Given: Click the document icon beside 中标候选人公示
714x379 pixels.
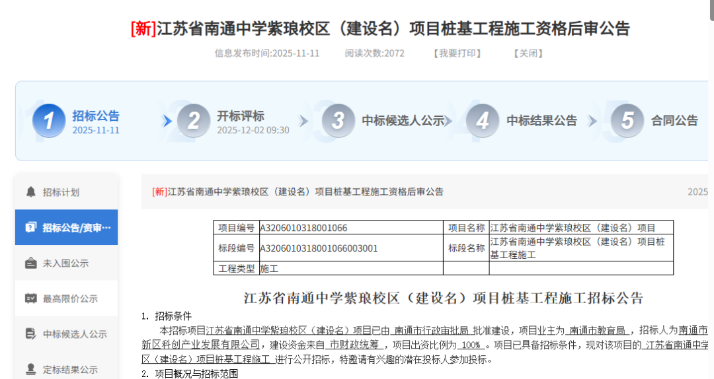Looking at the screenshot, I should click(30, 334).
